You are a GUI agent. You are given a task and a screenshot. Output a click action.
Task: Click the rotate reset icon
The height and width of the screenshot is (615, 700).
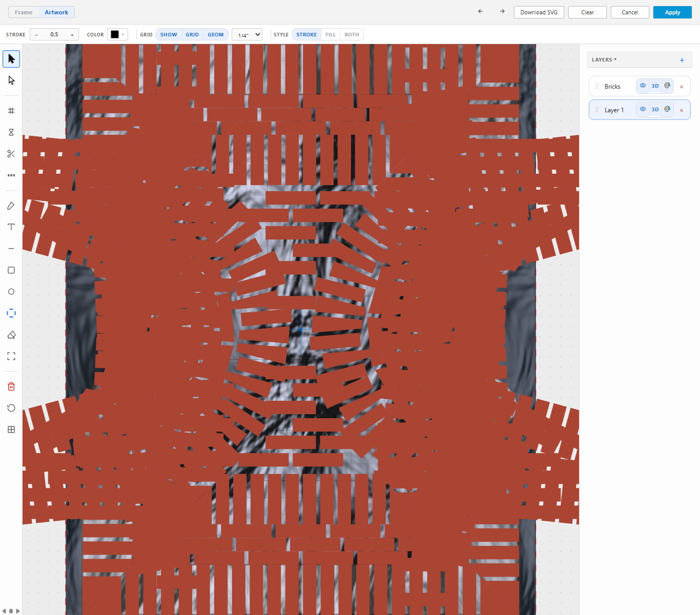point(11,408)
